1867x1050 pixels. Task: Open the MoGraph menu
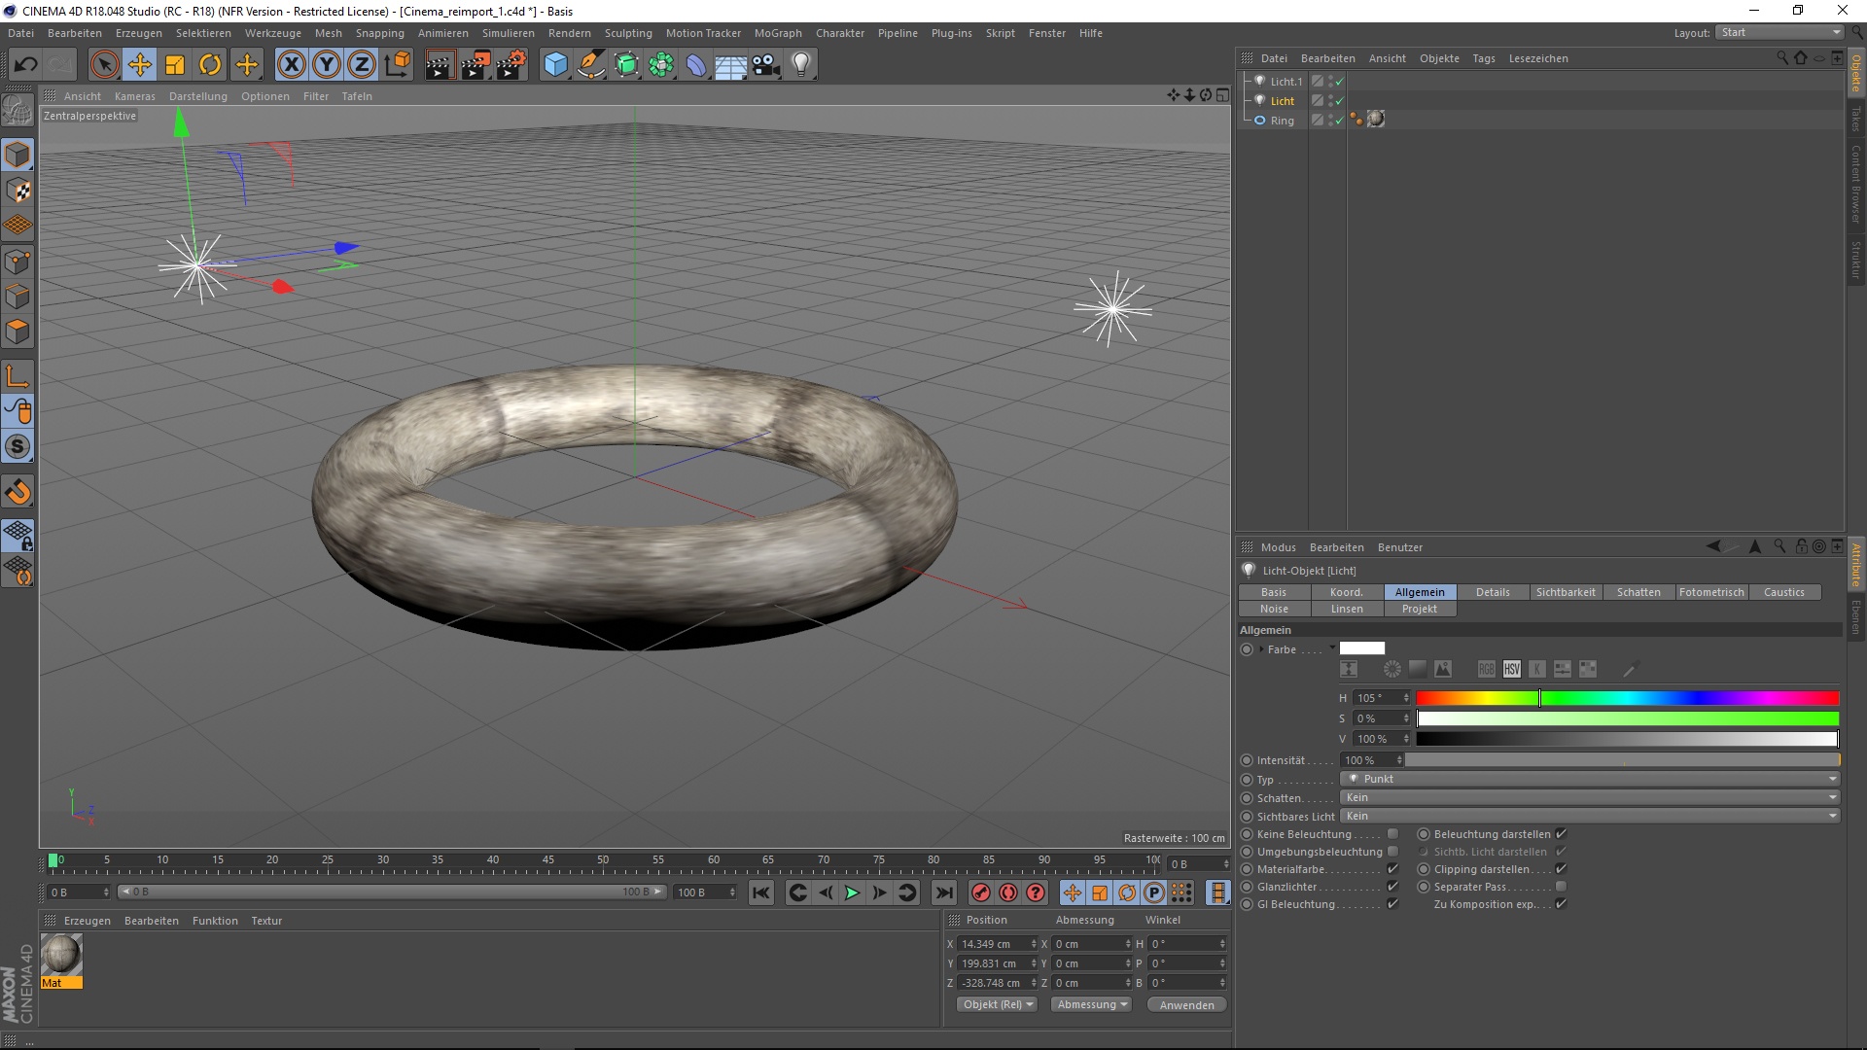[778, 33]
